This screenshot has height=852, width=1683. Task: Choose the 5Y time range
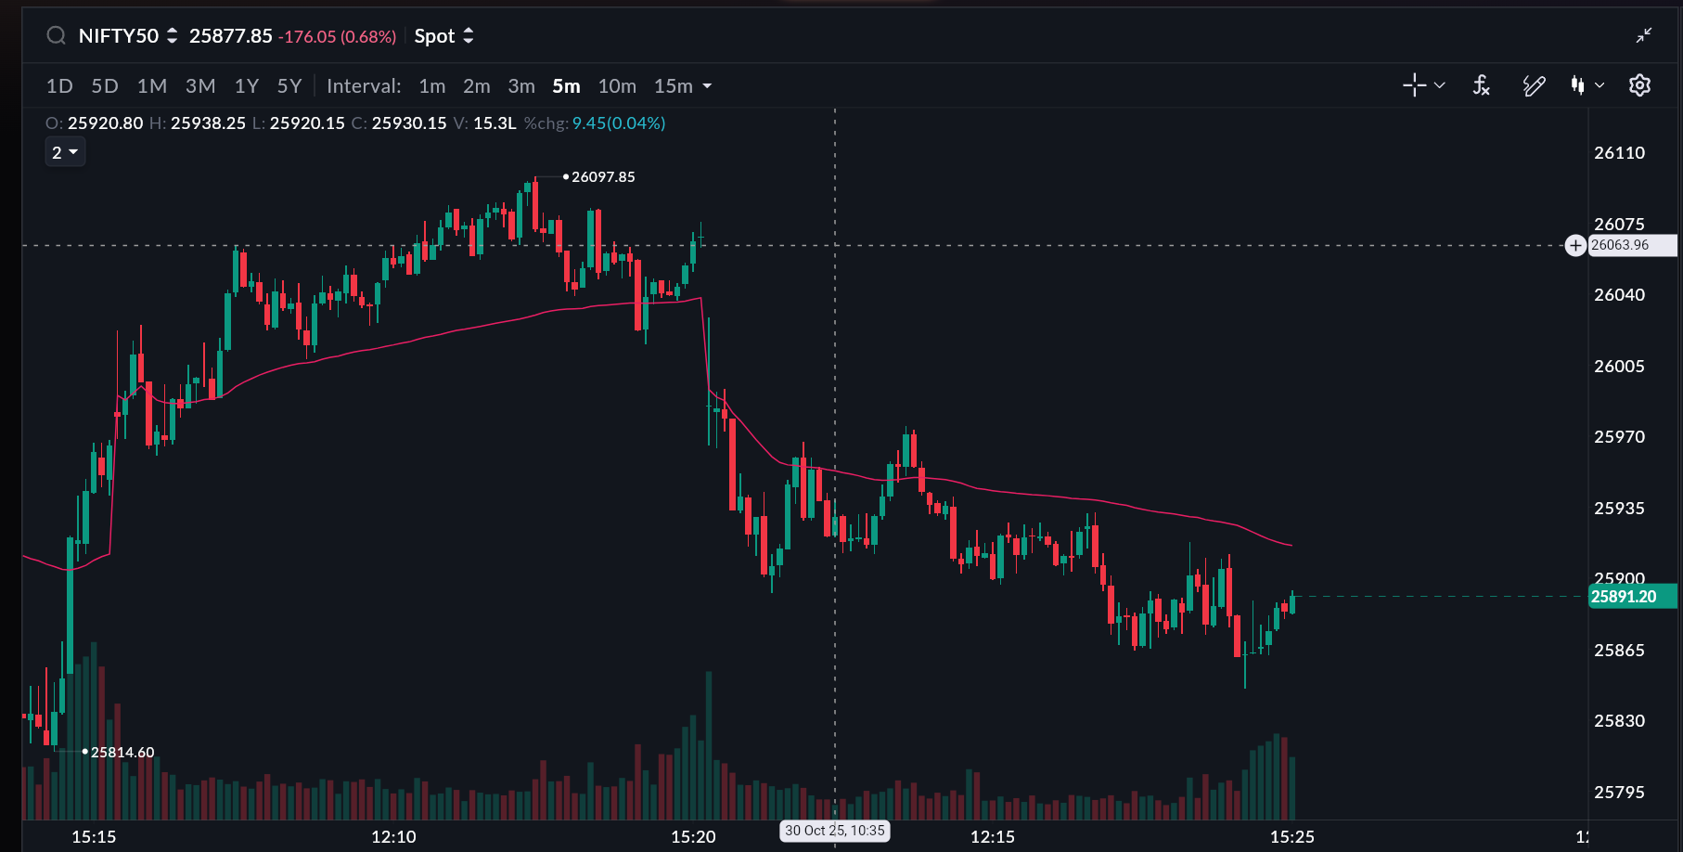click(289, 86)
